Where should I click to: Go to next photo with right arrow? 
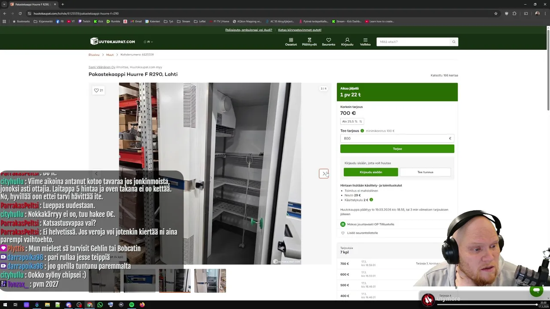pyautogui.click(x=324, y=173)
